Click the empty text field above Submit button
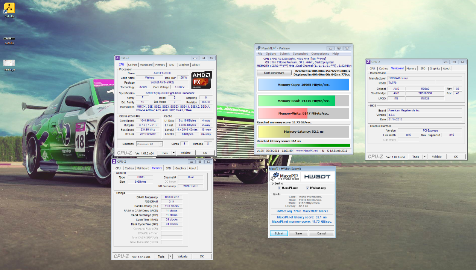Viewport: 476px width, 270px height. (x=302, y=227)
